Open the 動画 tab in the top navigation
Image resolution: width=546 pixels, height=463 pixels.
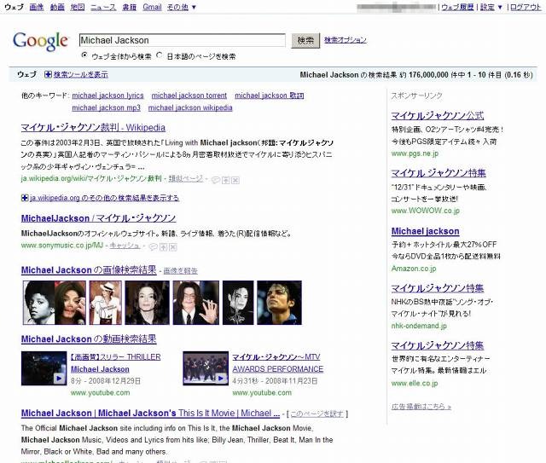coord(57,7)
